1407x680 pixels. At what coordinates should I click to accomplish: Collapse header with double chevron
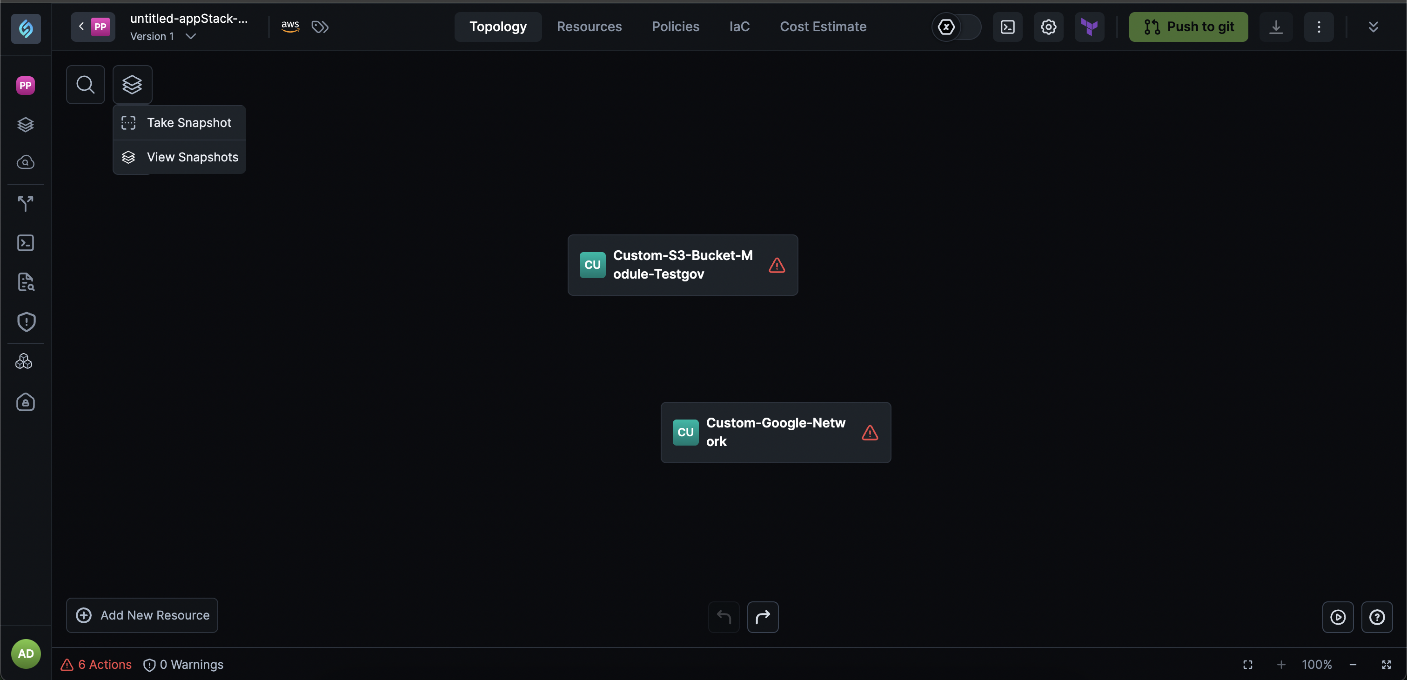(1373, 27)
